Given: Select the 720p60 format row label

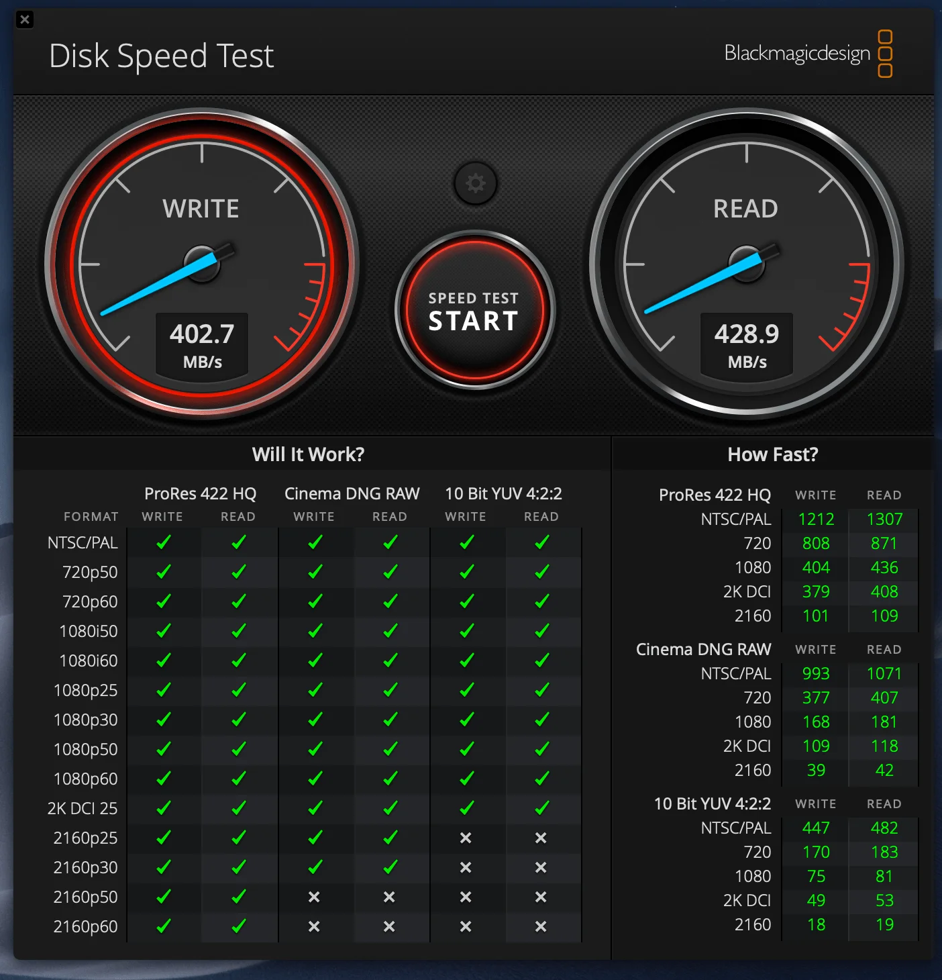Looking at the screenshot, I should [90, 601].
